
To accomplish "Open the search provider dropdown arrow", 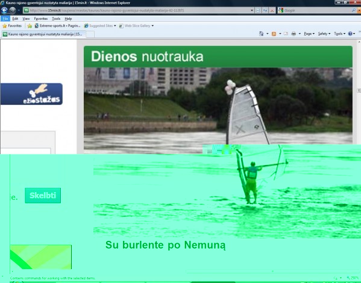I will [x=359, y=10].
